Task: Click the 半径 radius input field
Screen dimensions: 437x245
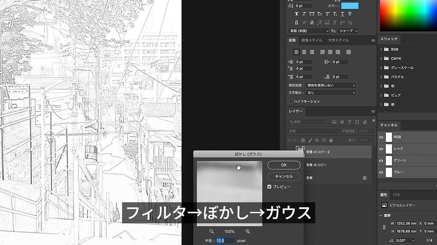Action: [225, 240]
